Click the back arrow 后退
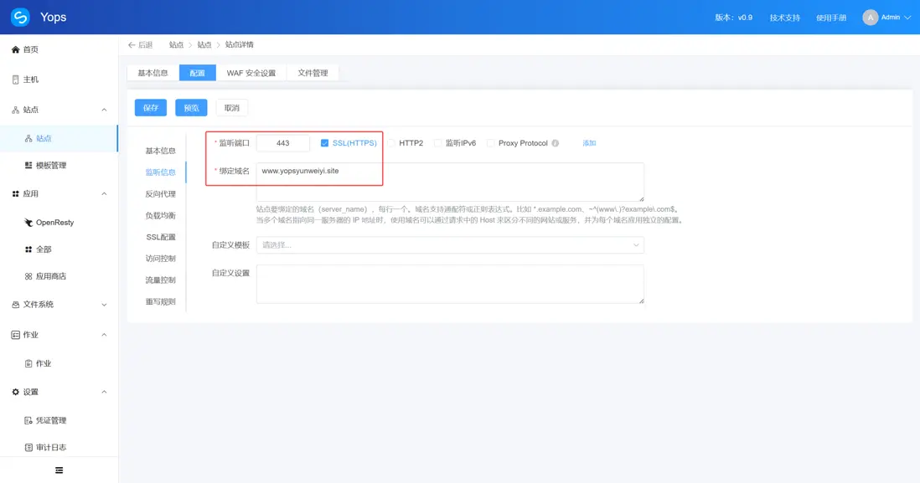The image size is (920, 483). (140, 45)
